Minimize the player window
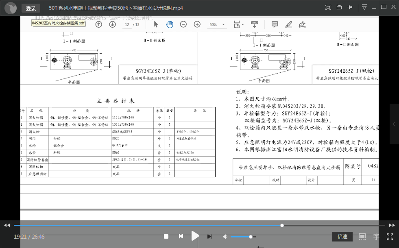The width and height of the screenshot is (399, 248). pos(374,7)
